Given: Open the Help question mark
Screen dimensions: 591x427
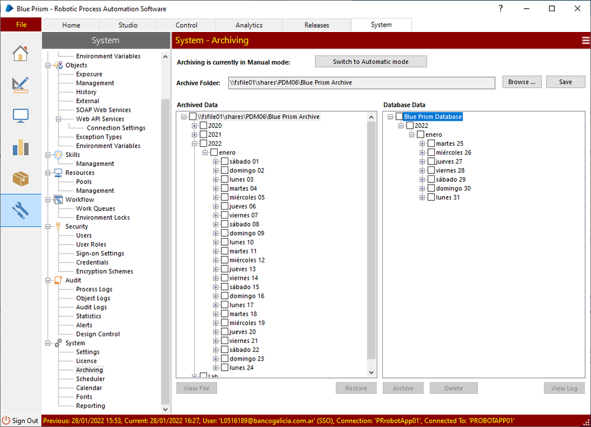Looking at the screenshot, I should [x=501, y=8].
